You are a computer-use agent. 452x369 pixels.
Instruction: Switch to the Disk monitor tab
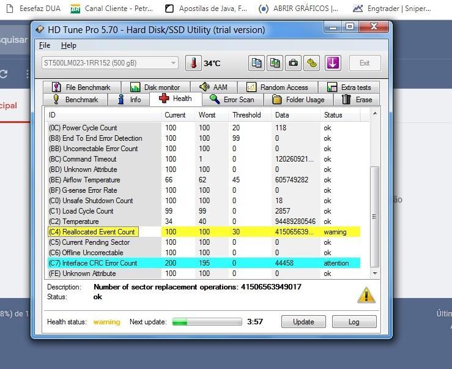tap(156, 87)
